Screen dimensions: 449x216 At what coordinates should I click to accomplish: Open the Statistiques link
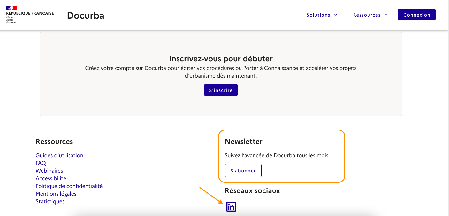click(x=50, y=201)
